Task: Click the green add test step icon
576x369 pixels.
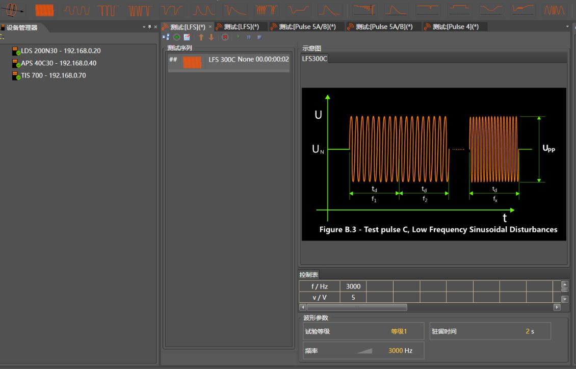Action: 177,37
